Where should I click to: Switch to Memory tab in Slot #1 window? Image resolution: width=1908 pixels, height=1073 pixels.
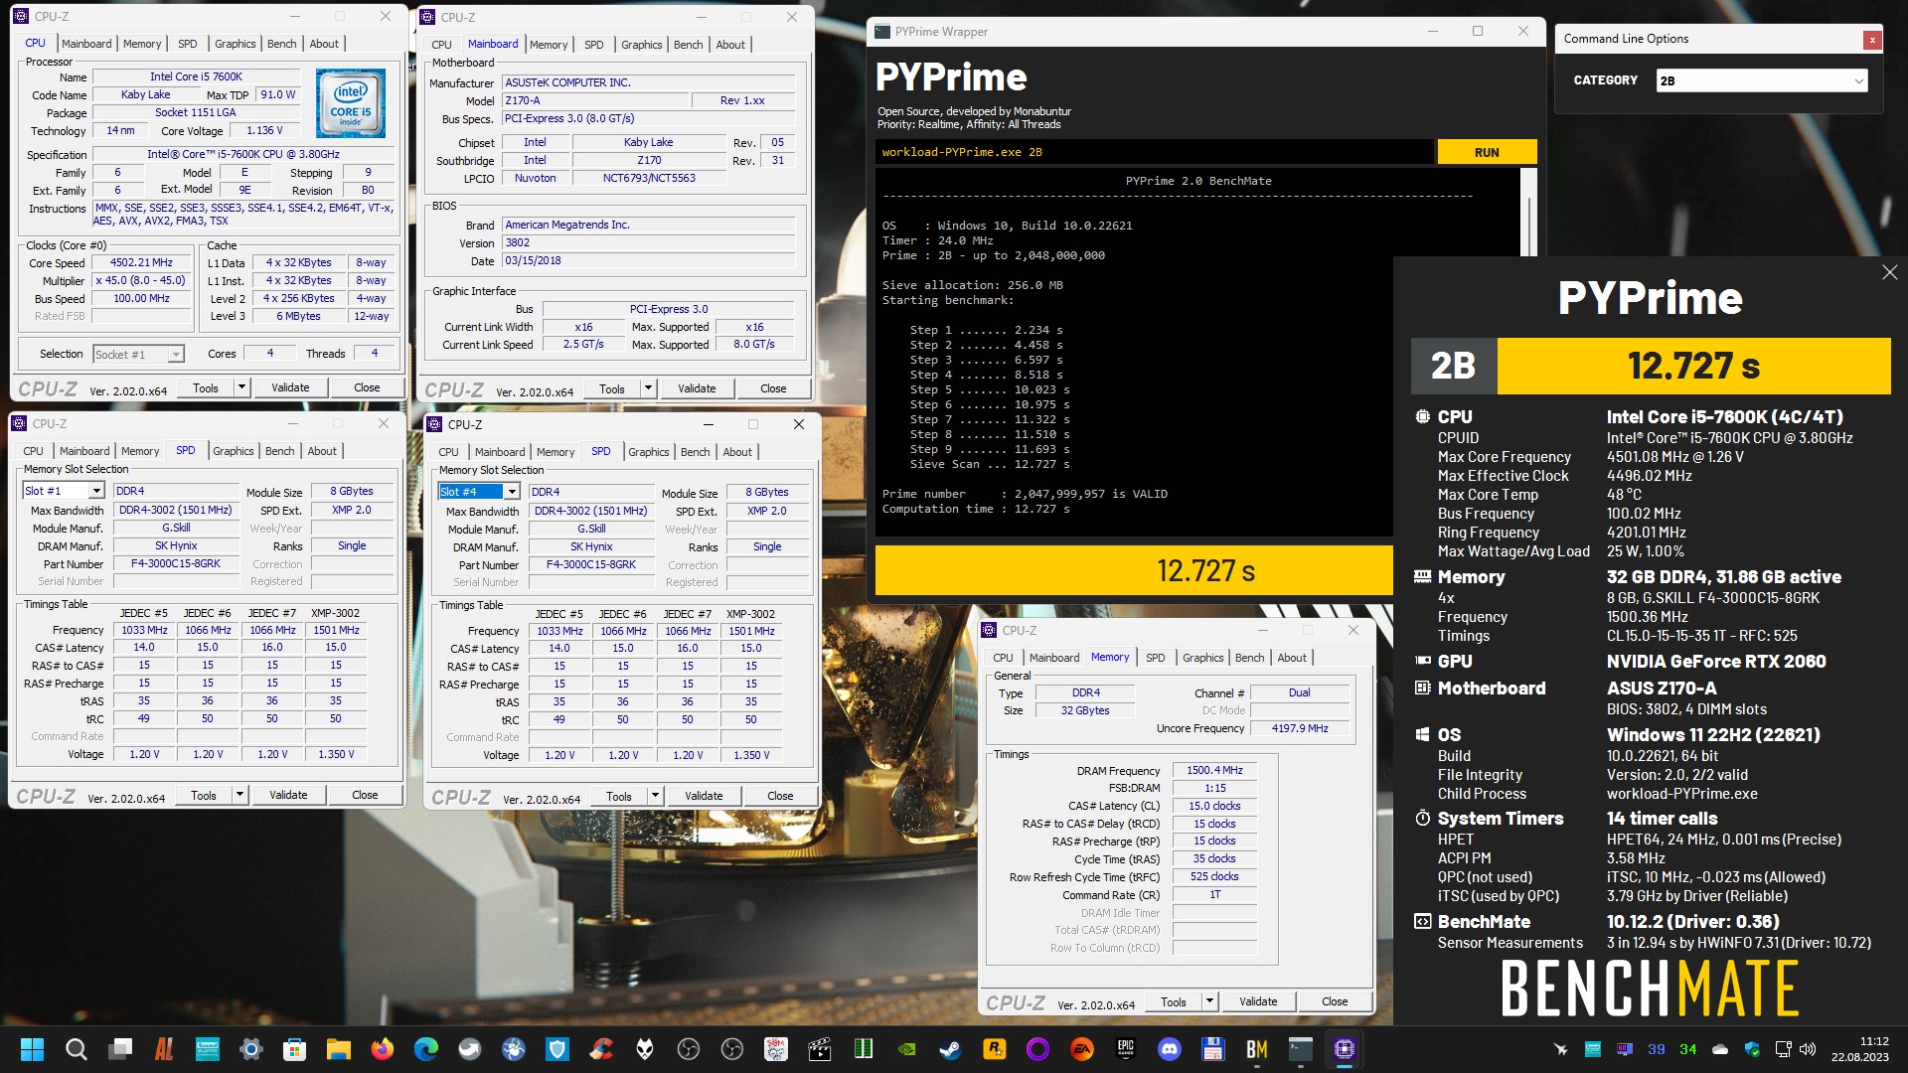[x=140, y=451]
